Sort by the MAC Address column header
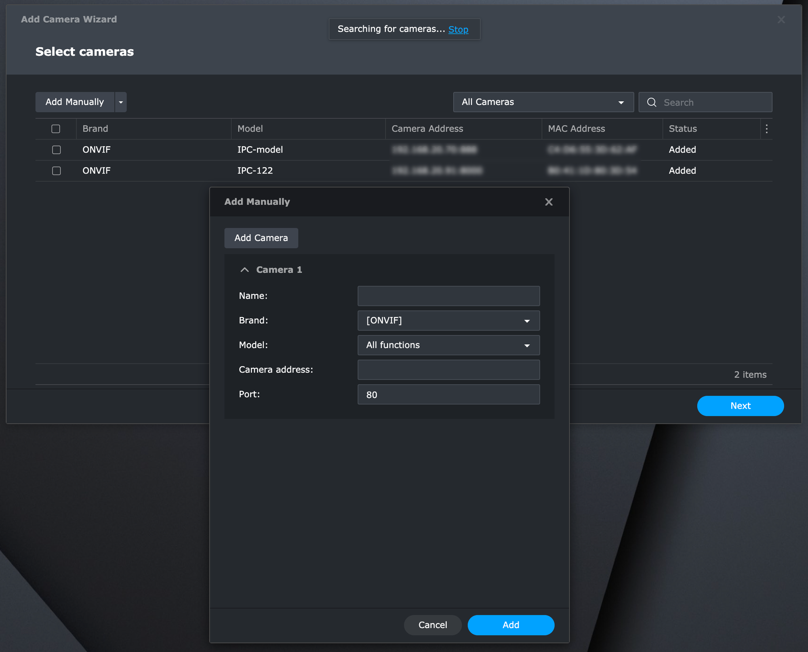 [x=602, y=129]
